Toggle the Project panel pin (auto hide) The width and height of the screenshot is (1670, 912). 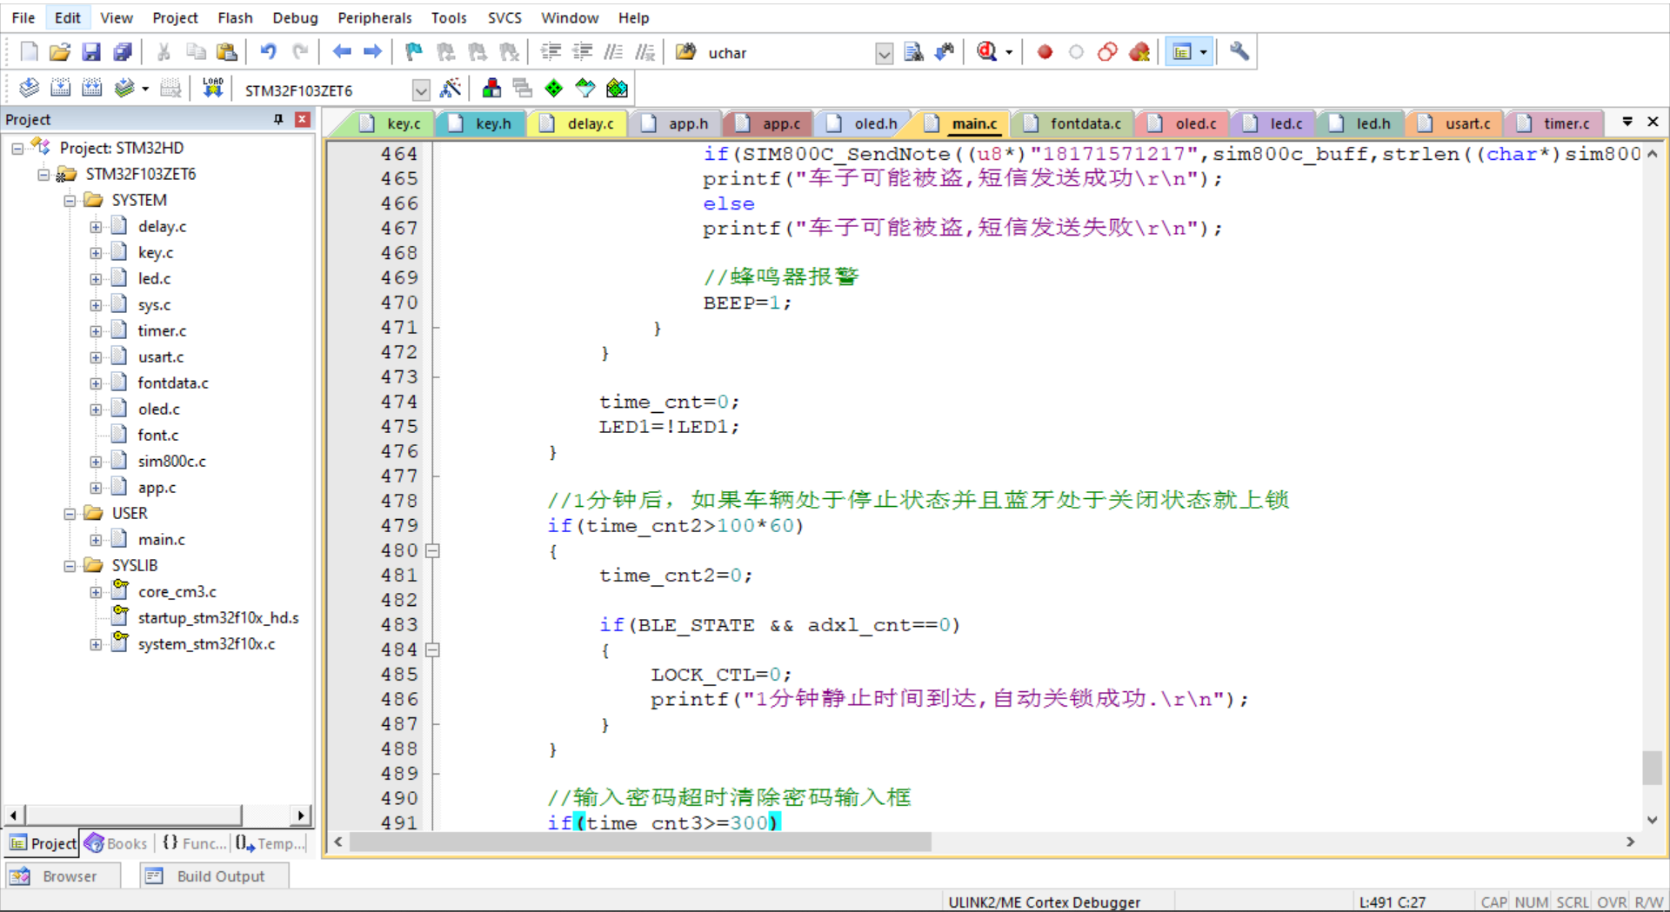click(x=278, y=119)
